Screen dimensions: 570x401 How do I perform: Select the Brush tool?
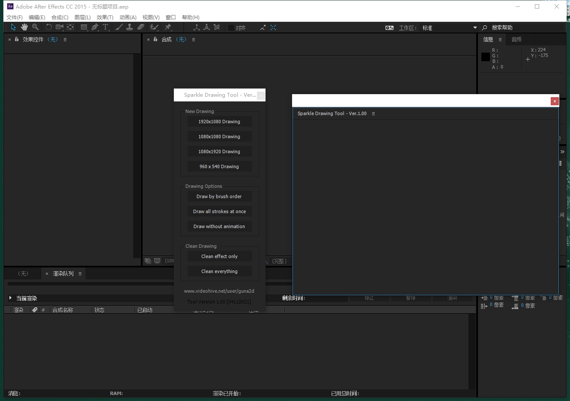click(119, 27)
